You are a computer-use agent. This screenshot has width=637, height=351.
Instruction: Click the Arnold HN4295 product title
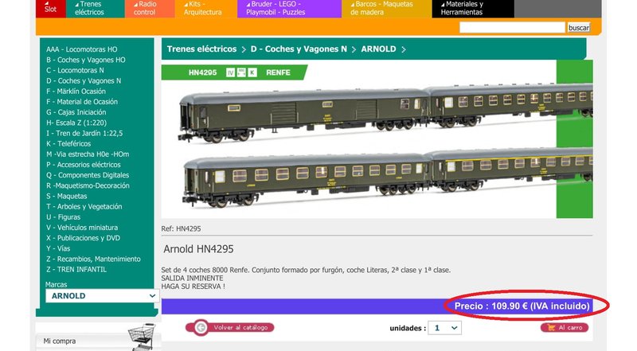click(x=198, y=249)
